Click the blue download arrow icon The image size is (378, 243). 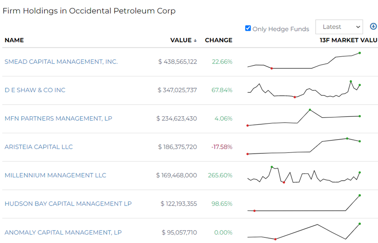[x=373, y=26]
